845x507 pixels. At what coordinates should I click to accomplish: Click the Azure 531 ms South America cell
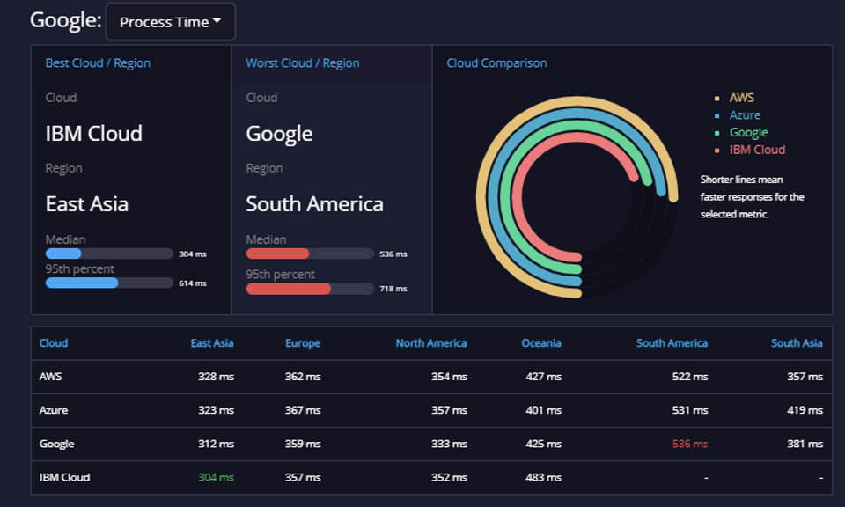(690, 410)
